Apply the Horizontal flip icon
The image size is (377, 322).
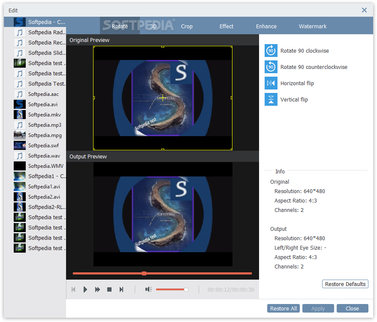pyautogui.click(x=271, y=83)
